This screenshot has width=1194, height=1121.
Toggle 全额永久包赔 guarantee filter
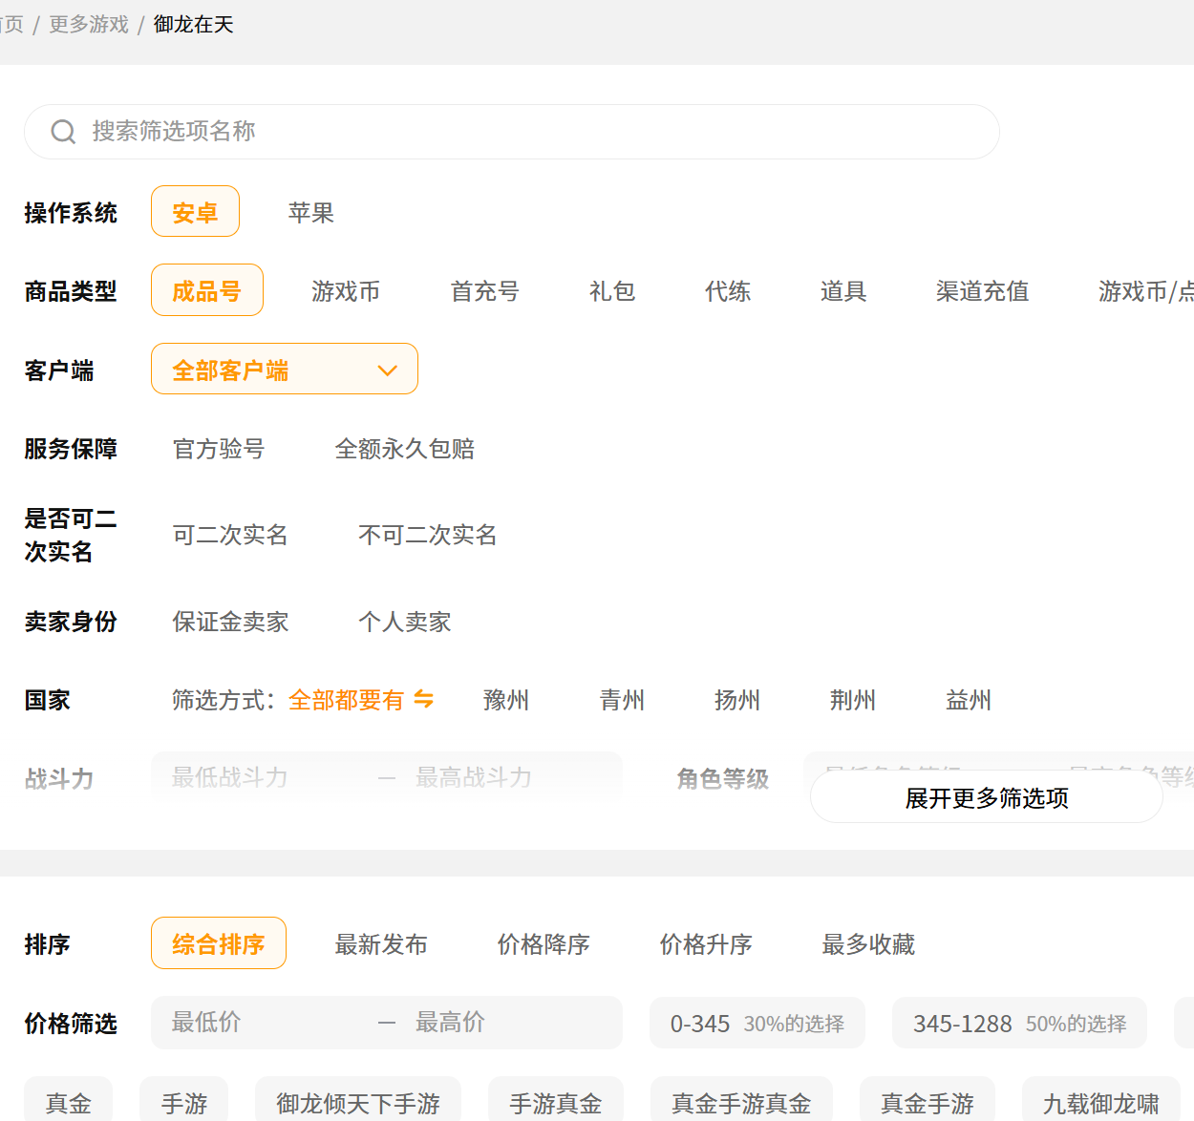click(404, 449)
